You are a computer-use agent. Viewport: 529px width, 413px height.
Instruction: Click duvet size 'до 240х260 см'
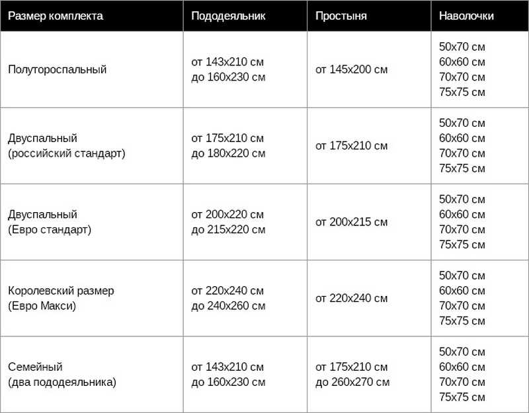[x=228, y=306]
